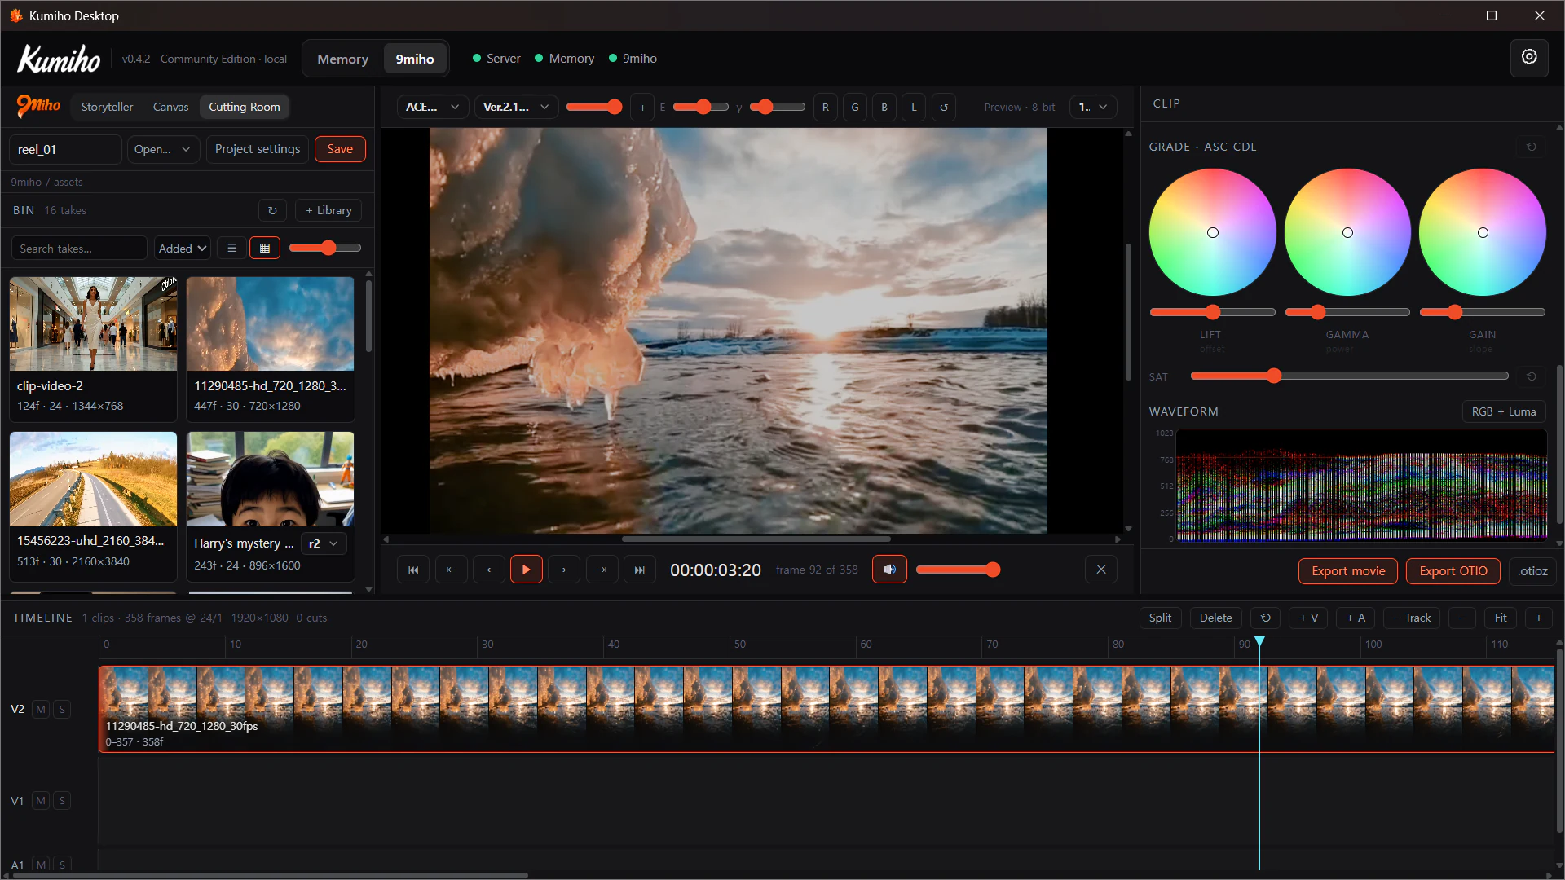This screenshot has height=880, width=1565.
Task: Click Export OTIO
Action: [1453, 571]
